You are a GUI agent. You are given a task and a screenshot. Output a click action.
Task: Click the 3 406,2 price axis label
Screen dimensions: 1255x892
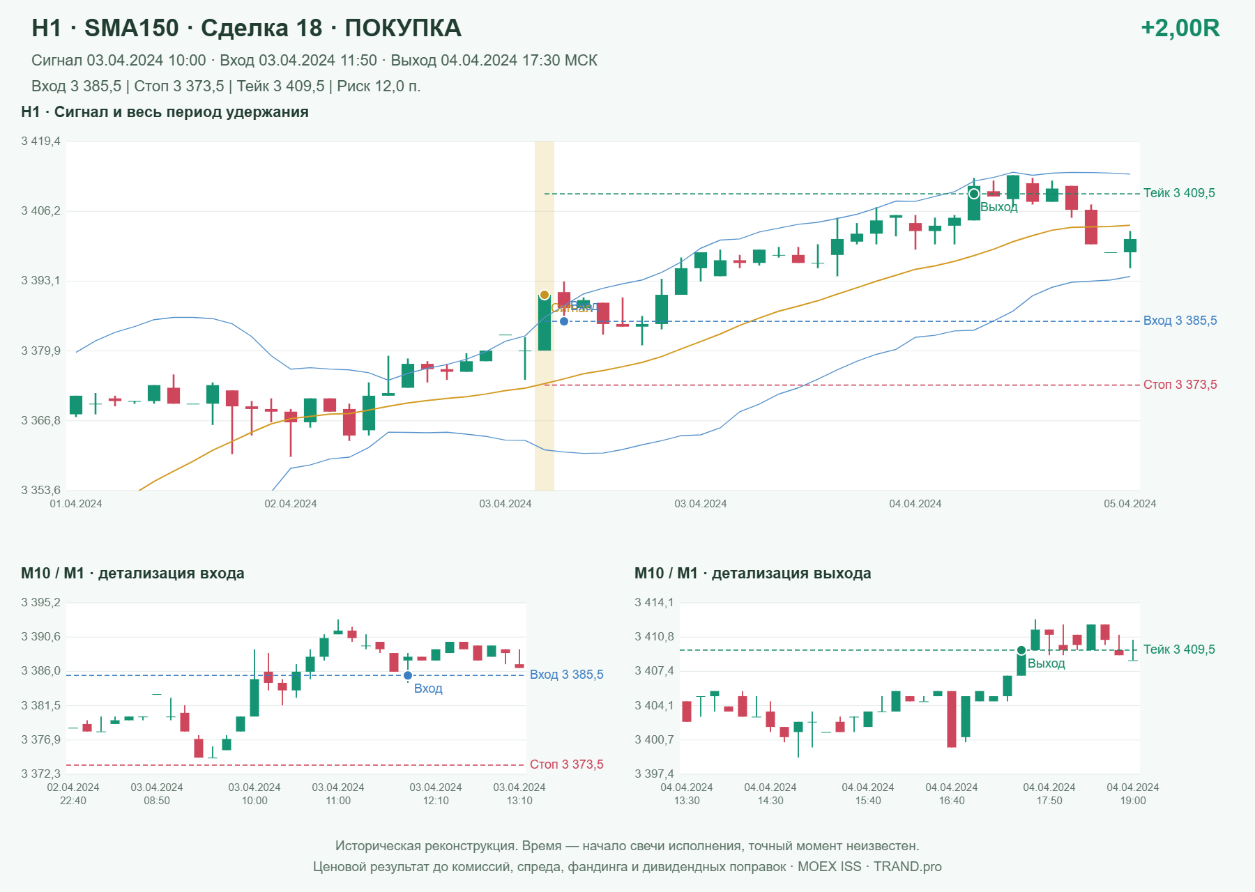coord(40,211)
